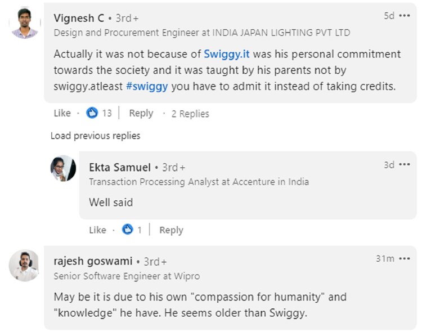This screenshot has height=332, width=422.
Task: Visit Ekta Samuel's profile name
Action: point(120,167)
